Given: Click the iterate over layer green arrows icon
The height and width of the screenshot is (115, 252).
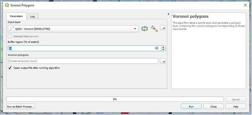Looking at the screenshot, I should pos(145,29).
